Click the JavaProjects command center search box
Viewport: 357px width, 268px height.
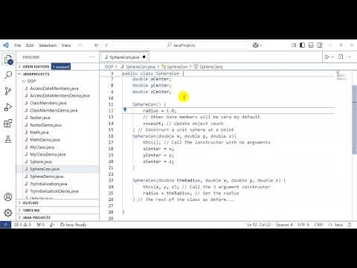tap(181, 45)
